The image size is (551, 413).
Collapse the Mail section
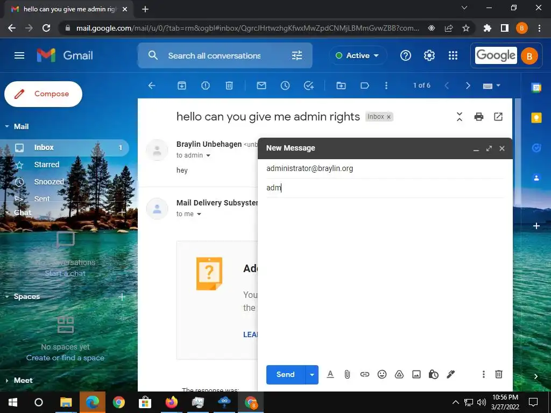7,126
